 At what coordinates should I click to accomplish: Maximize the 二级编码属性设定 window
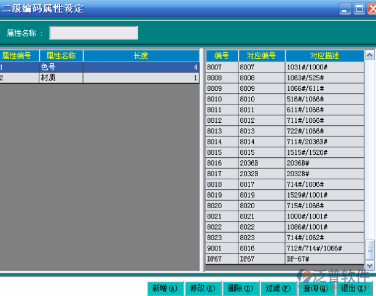[x=358, y=9]
